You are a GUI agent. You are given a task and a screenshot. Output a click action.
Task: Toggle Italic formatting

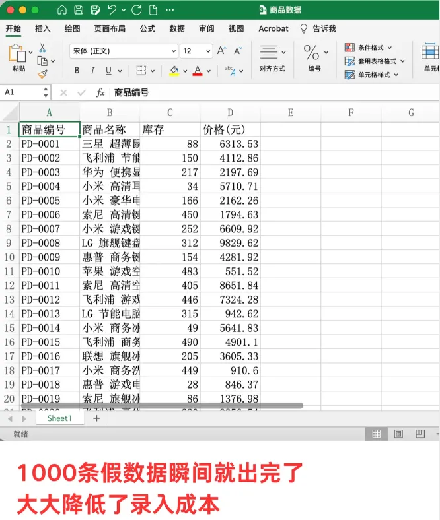pos(92,71)
